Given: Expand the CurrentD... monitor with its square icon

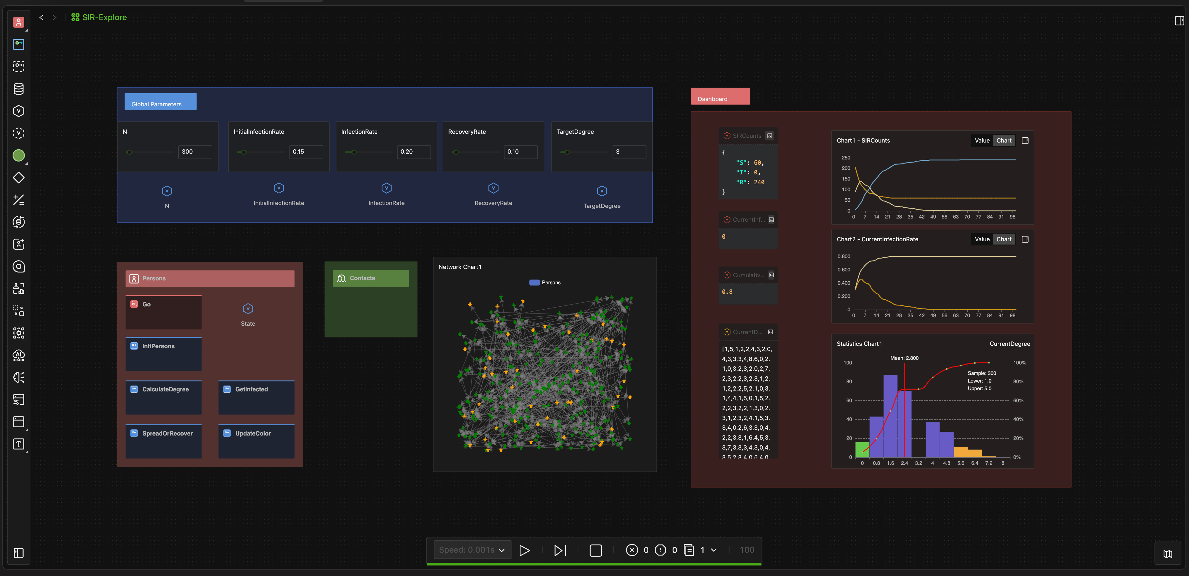Looking at the screenshot, I should coord(770,332).
